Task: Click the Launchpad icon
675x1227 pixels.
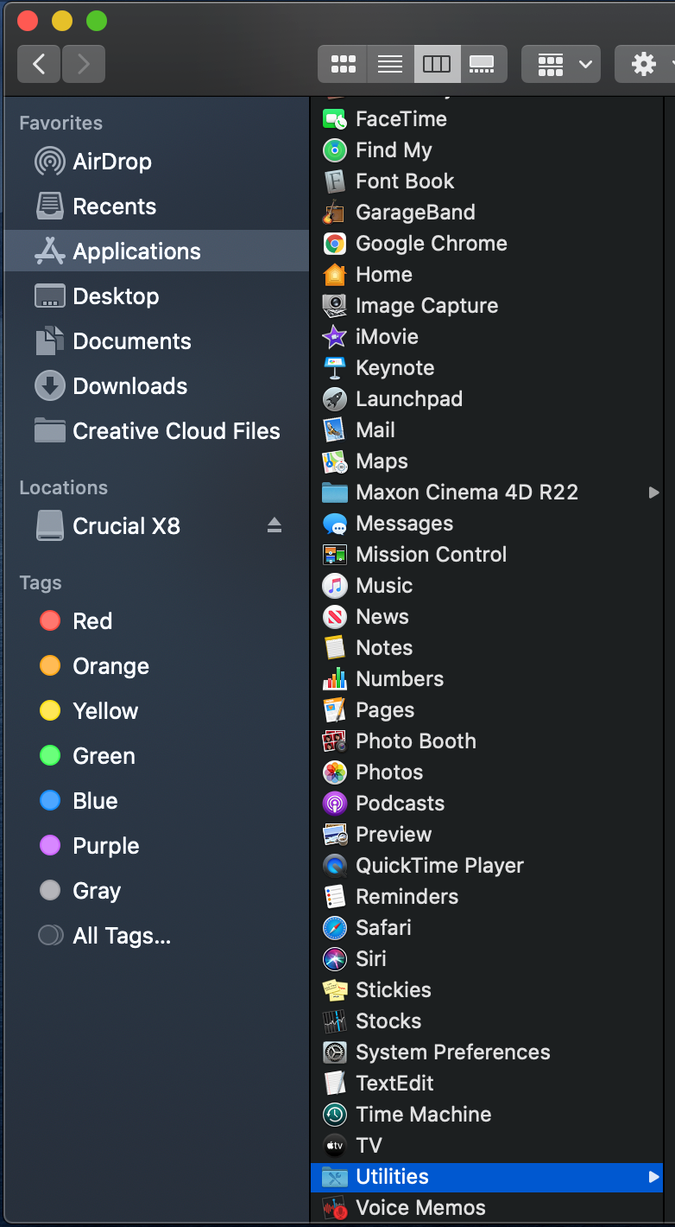Action: tap(408, 398)
